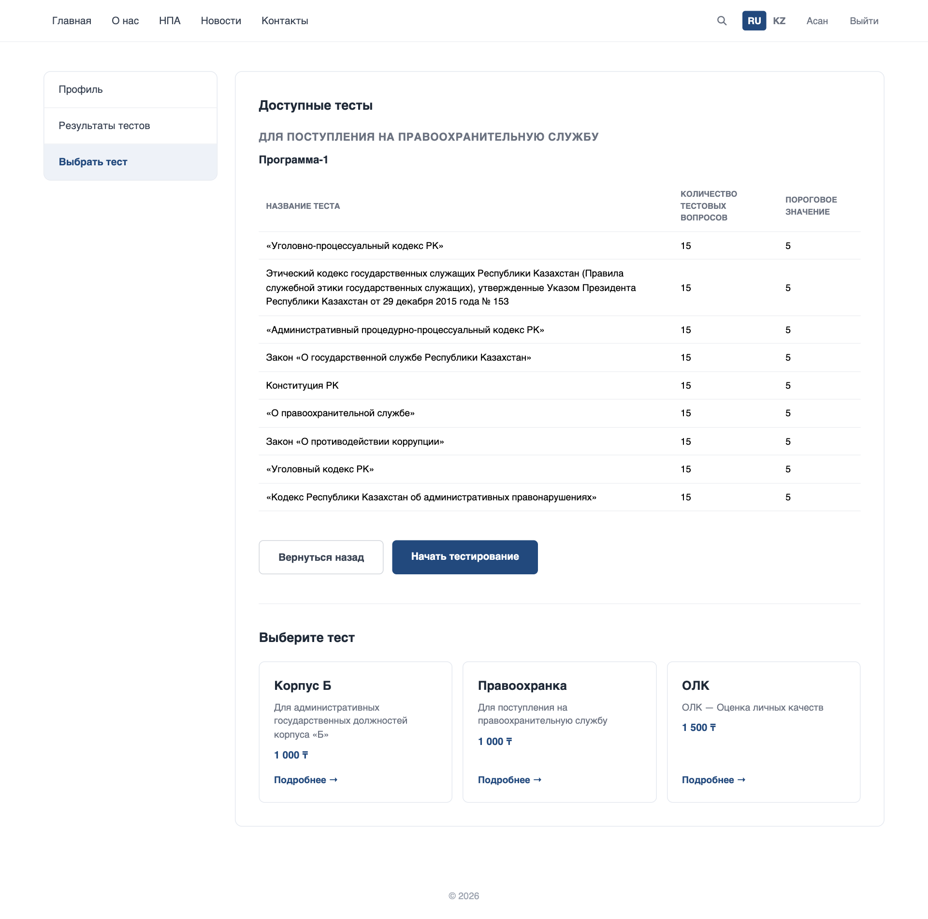This screenshot has width=928, height=919.
Task: Log out via Выйти
Action: point(864,21)
